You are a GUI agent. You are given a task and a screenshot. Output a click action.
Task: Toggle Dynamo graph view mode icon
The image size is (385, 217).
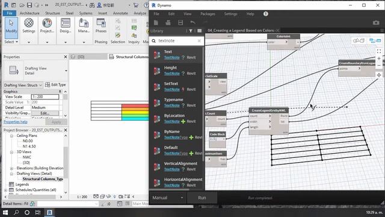pyautogui.click(x=375, y=41)
